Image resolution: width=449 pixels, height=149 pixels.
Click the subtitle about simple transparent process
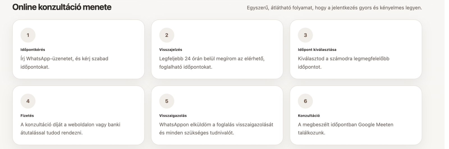pyautogui.click(x=334, y=8)
